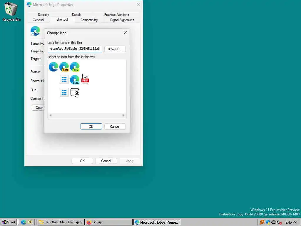Screen dimensions: 301x226
Task: Launch Edge from quick launch bar
Action: coord(24,222)
